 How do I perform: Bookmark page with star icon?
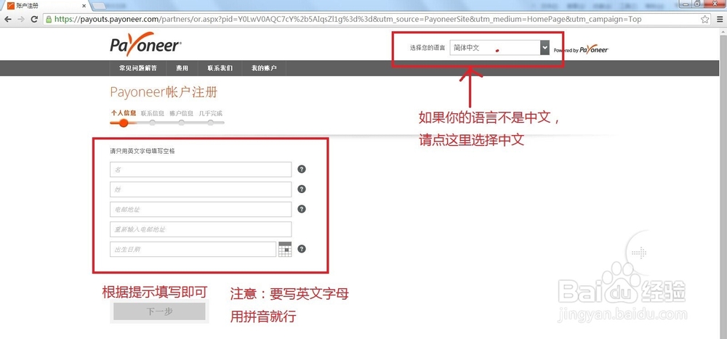pos(704,19)
